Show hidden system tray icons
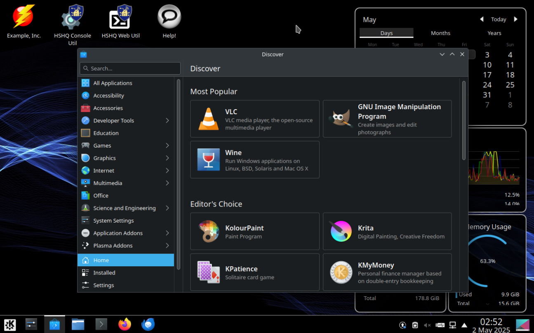This screenshot has height=333, width=534. coord(464,325)
